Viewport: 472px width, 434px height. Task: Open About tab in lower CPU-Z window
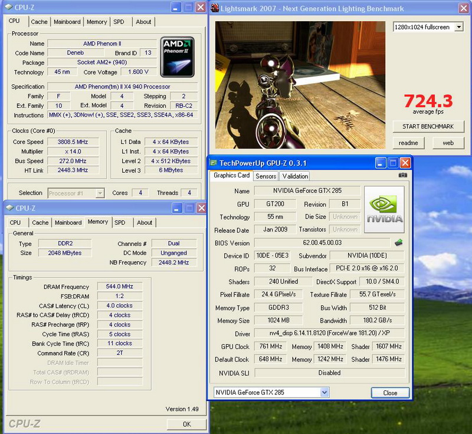145,222
